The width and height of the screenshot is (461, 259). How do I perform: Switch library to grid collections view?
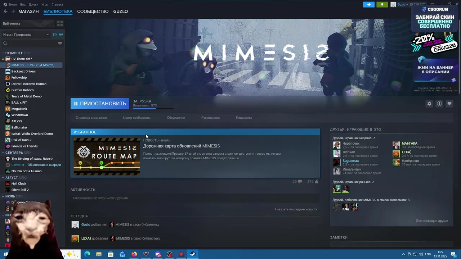click(60, 23)
